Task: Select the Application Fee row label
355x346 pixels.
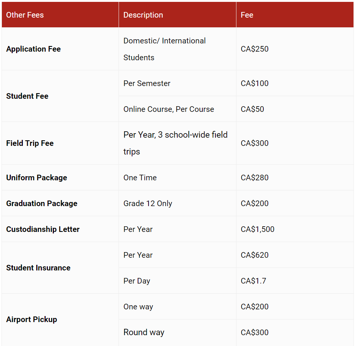Action: click(x=33, y=49)
